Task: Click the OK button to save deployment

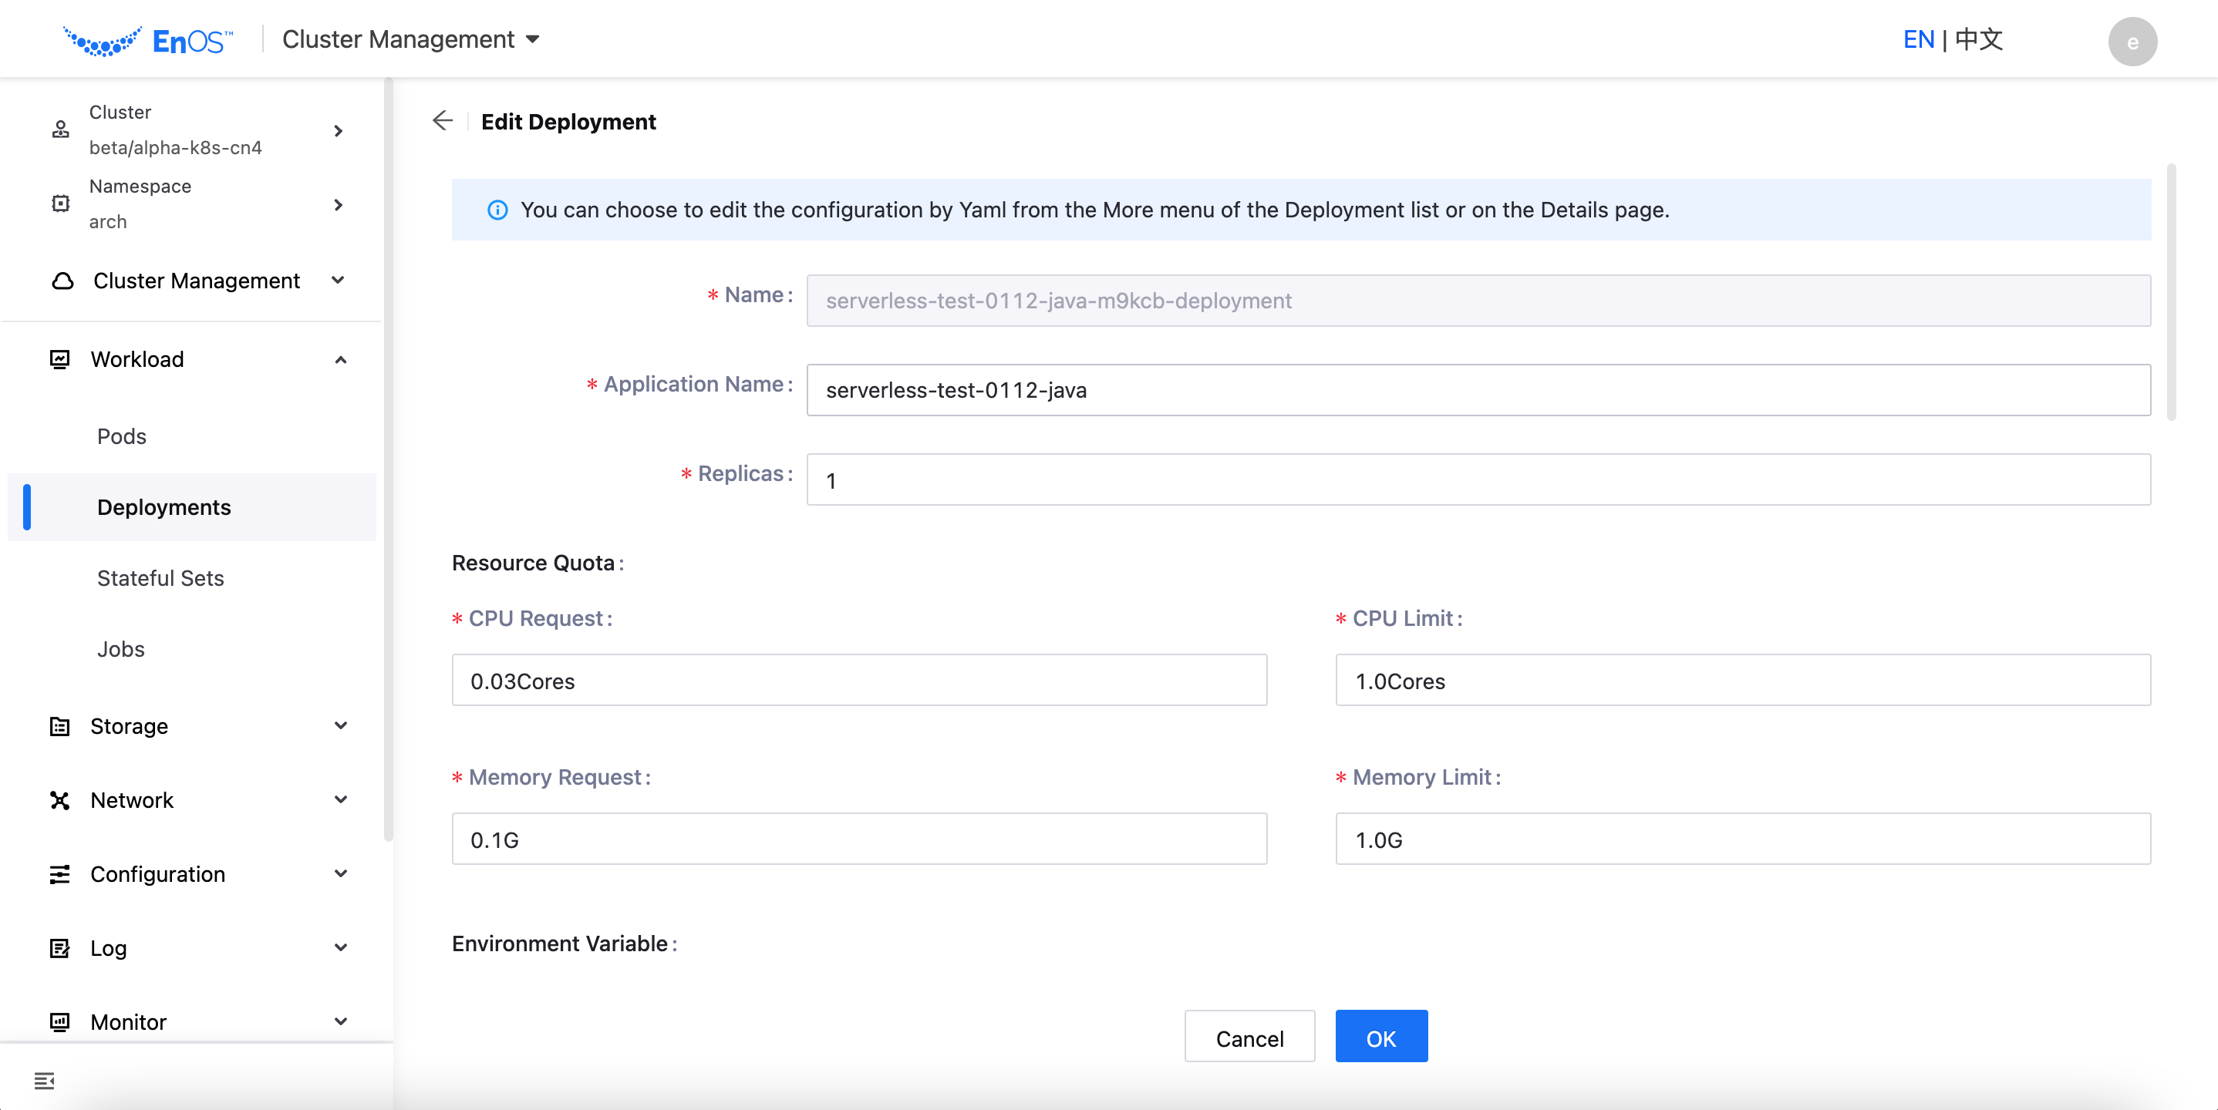Action: (x=1381, y=1036)
